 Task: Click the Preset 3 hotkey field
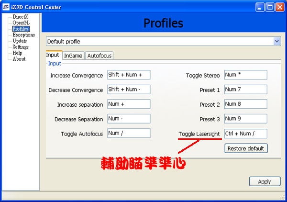pyautogui.click(x=246, y=119)
